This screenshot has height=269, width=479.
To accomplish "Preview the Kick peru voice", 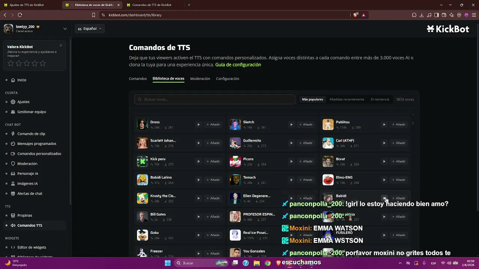I will click(199, 161).
